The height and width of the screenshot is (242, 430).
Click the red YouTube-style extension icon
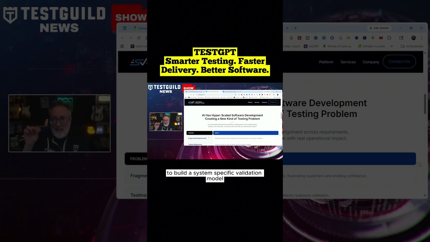click(x=381, y=38)
